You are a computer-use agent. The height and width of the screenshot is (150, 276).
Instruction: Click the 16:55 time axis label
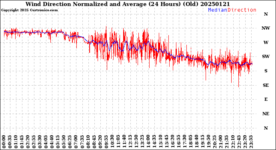coord(178,142)
